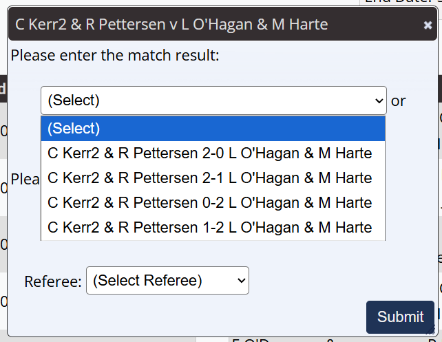Click the dialog title with the player names

(x=171, y=25)
